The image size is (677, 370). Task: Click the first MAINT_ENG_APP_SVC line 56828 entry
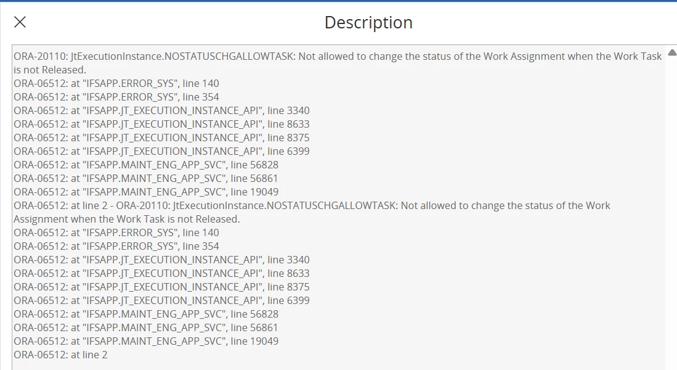[146, 165]
